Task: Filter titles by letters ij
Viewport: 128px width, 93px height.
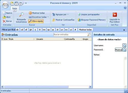Action: pos(35,30)
